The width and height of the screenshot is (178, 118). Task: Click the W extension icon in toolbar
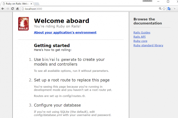coord(175,9)
